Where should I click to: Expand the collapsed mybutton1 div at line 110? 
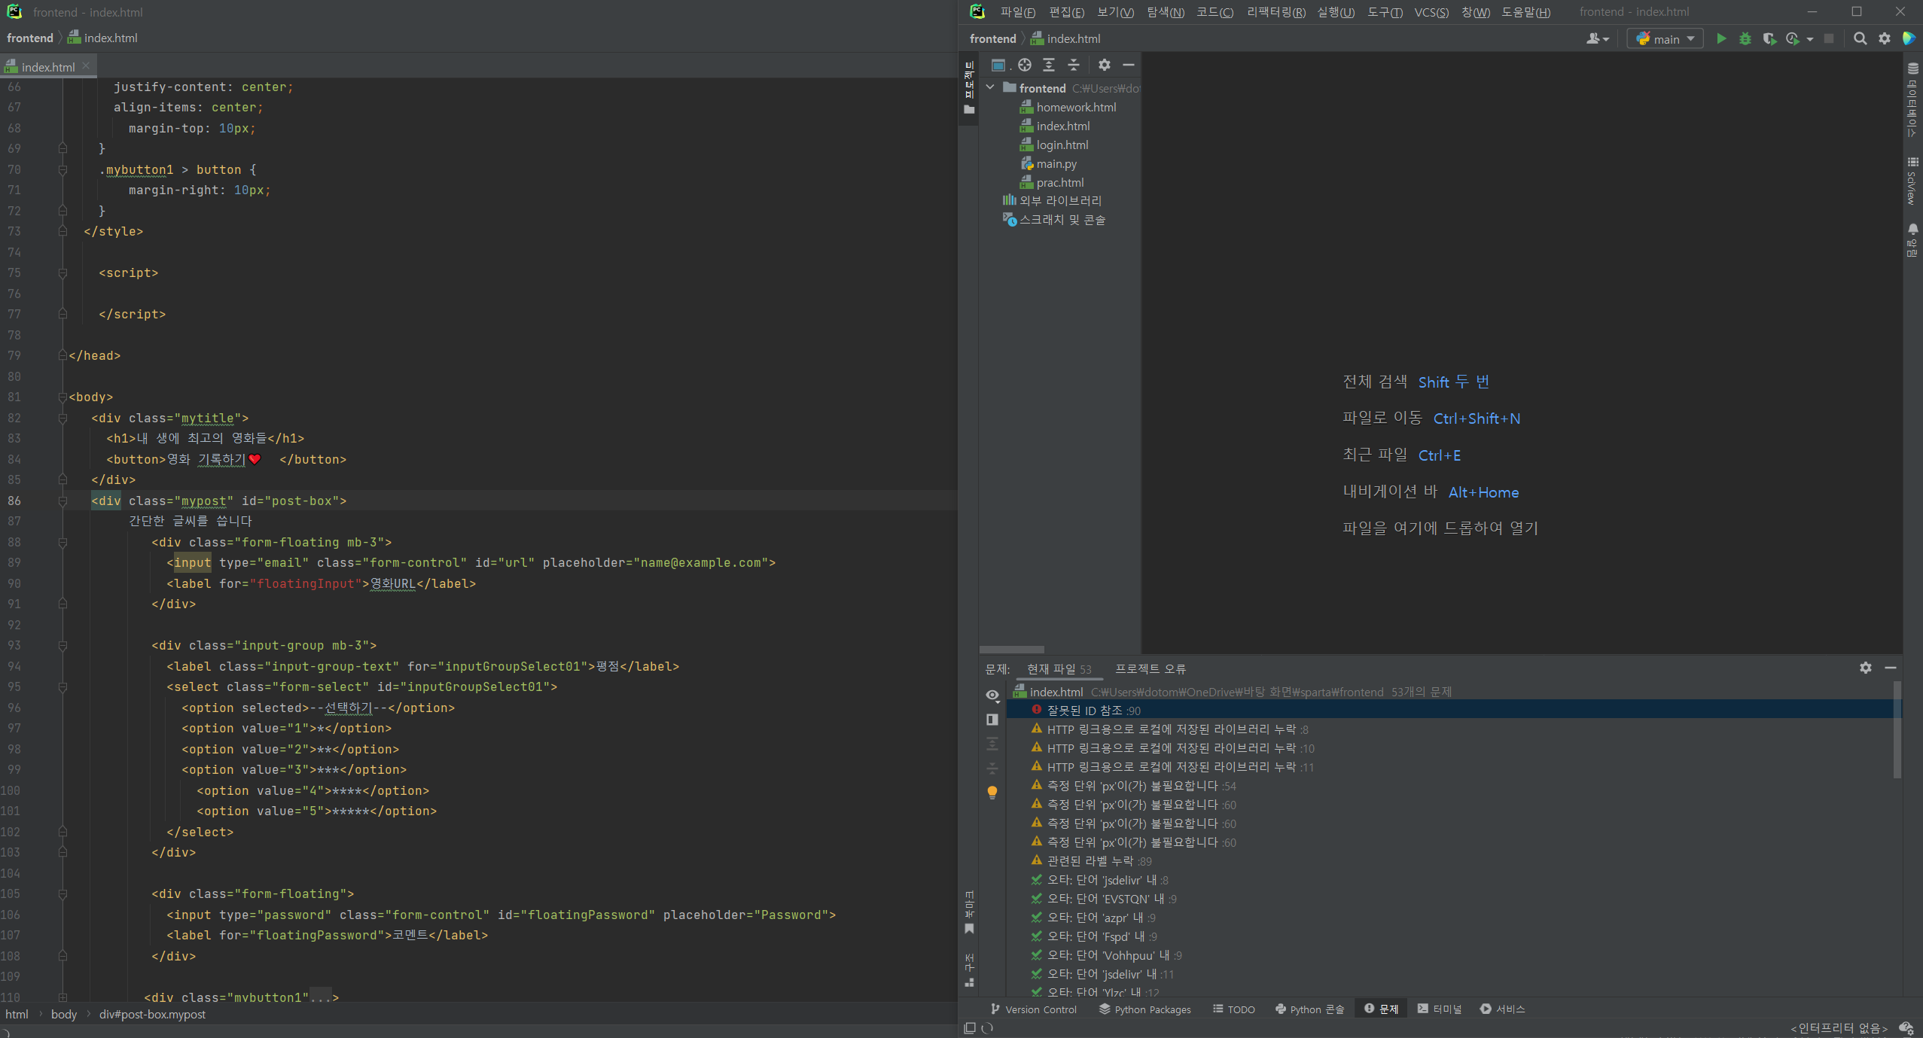point(62,997)
